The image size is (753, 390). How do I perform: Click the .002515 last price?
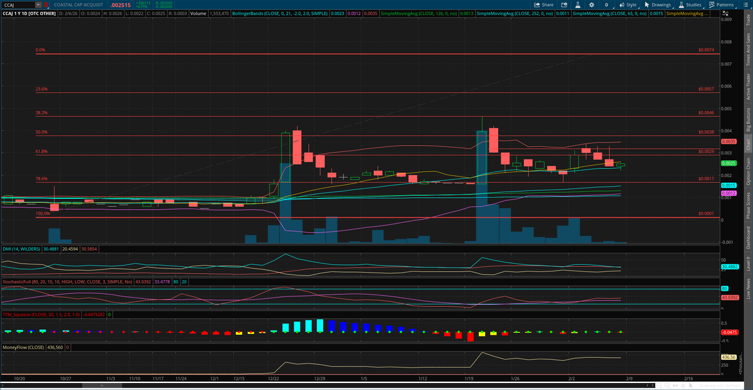(120, 5)
